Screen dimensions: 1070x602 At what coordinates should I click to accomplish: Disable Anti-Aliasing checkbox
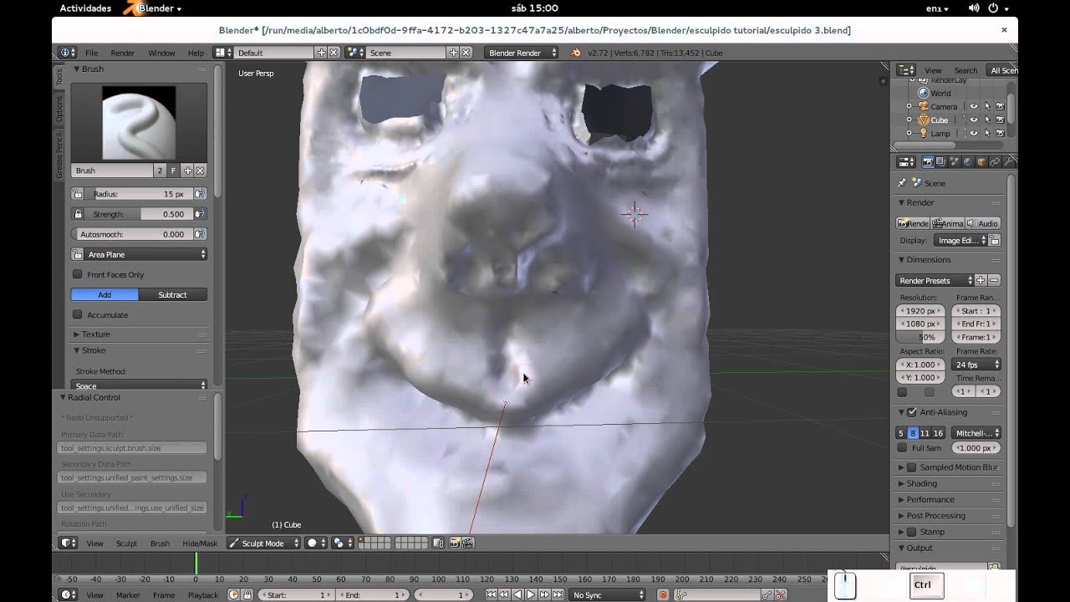click(x=912, y=412)
